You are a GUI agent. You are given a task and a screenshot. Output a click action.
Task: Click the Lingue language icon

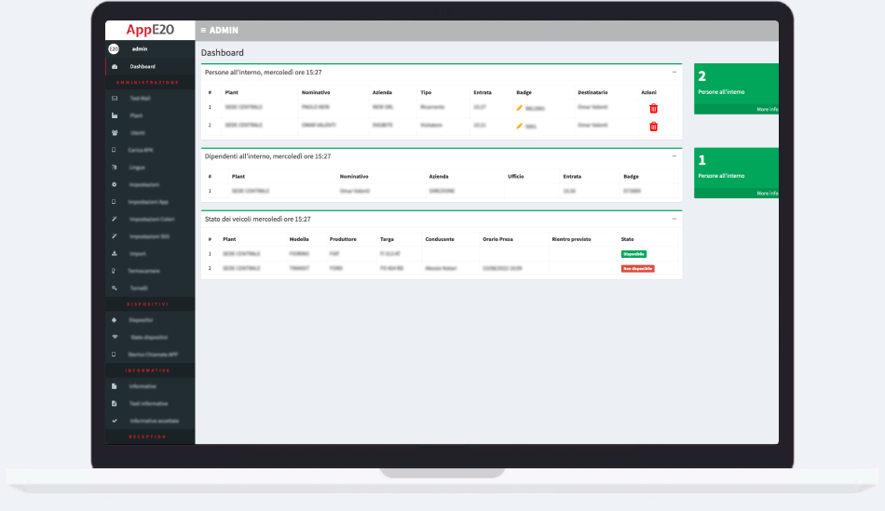pyautogui.click(x=115, y=168)
